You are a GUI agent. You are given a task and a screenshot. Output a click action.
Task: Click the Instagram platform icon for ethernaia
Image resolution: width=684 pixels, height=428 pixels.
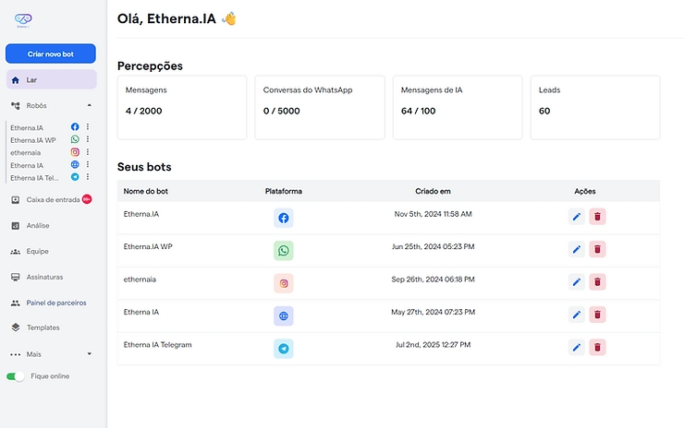[284, 283]
